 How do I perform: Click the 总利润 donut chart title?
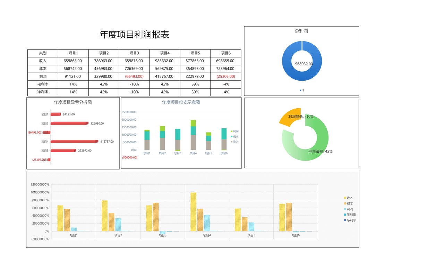point(301,31)
